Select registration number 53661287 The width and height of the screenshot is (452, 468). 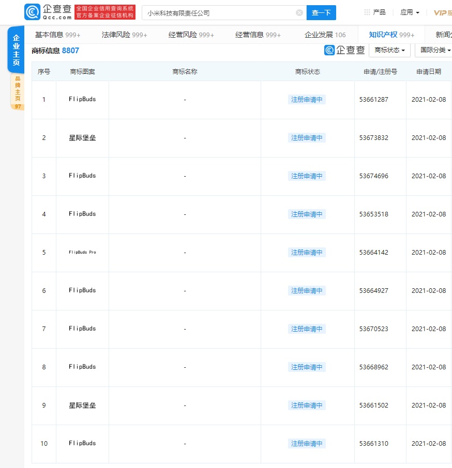pyautogui.click(x=374, y=100)
